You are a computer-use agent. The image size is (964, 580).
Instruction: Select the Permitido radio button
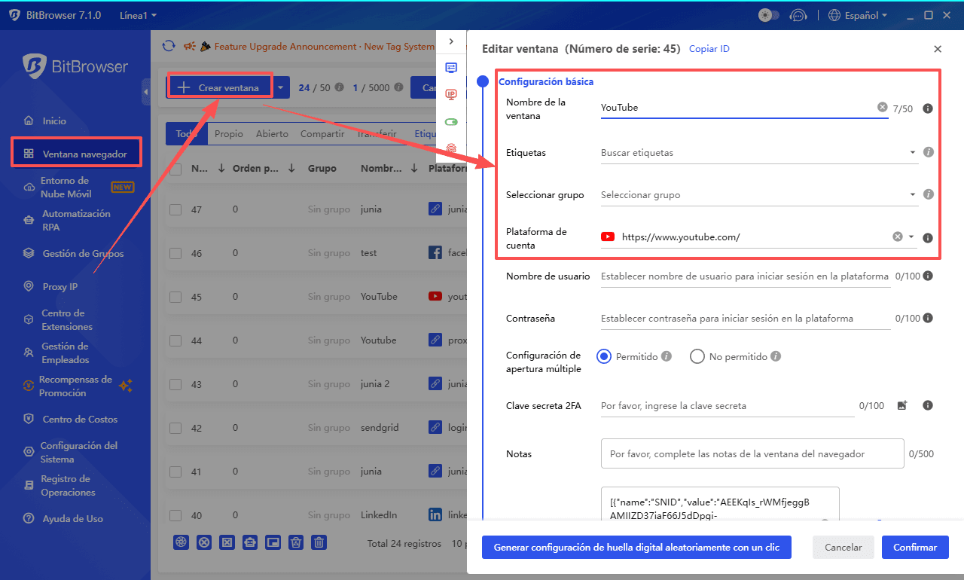pos(604,356)
